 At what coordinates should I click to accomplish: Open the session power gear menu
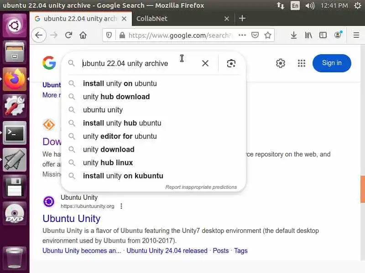pos(358,5)
